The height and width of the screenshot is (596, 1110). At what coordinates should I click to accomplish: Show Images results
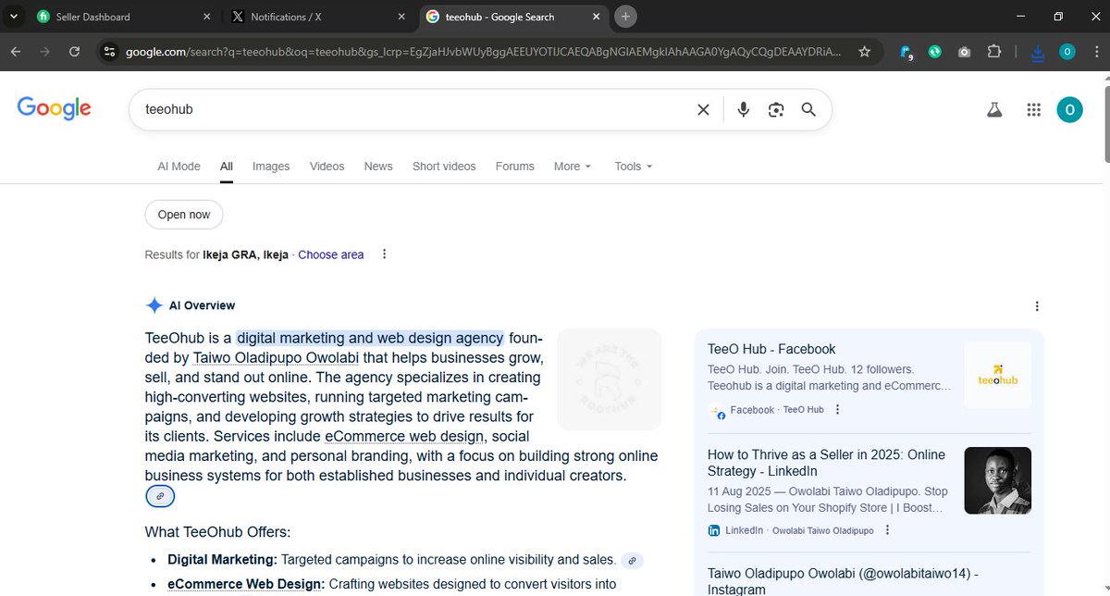coord(271,167)
